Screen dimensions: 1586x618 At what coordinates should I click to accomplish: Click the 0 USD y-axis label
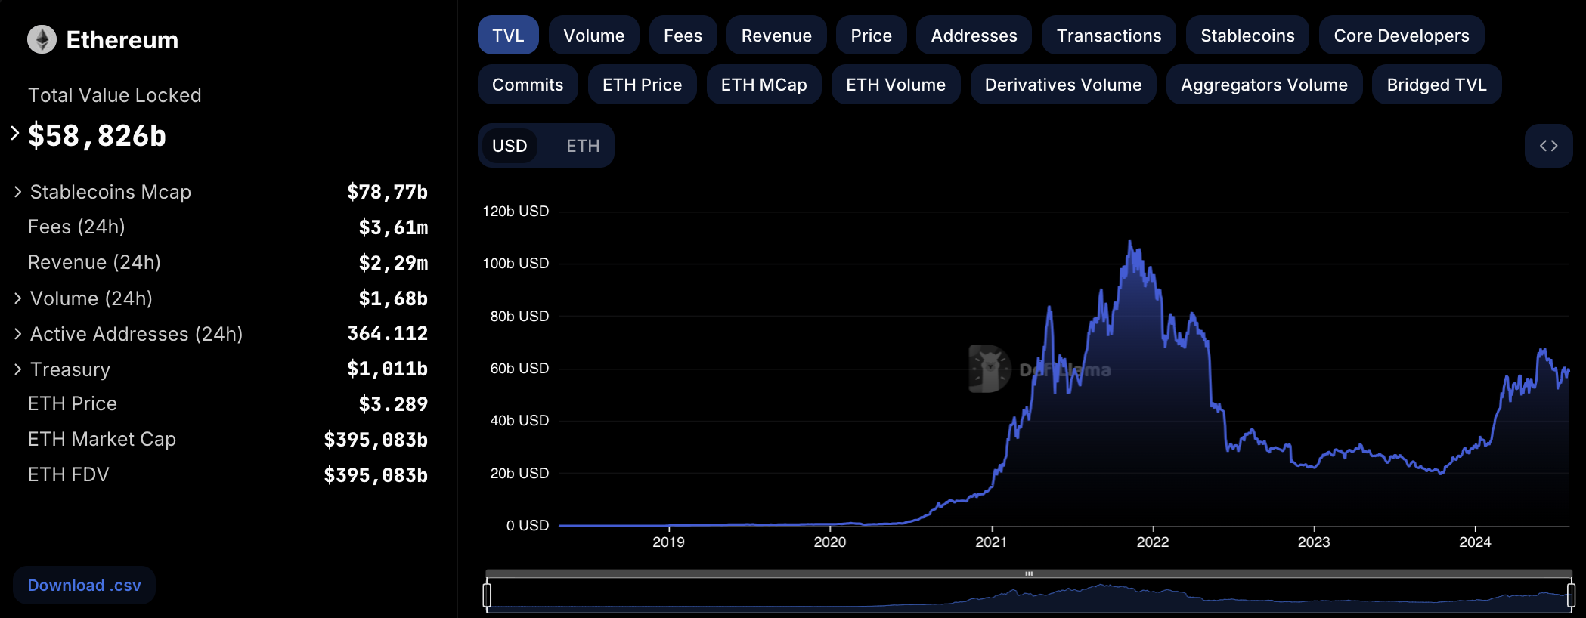pos(528,526)
